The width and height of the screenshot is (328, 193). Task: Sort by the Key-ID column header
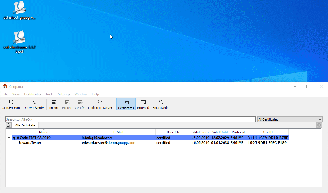coord(267,132)
